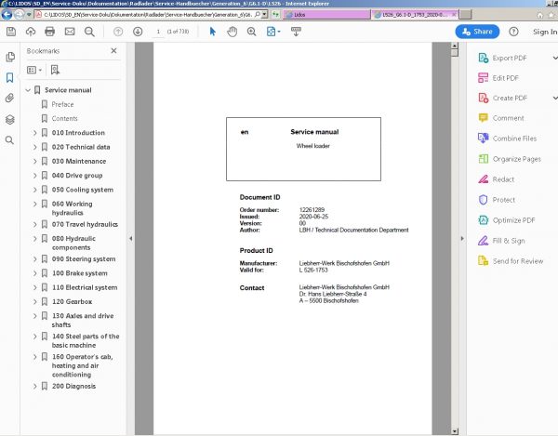The image size is (558, 436).
Task: Expand the 040 Drive group bookmark
Action: (35, 176)
